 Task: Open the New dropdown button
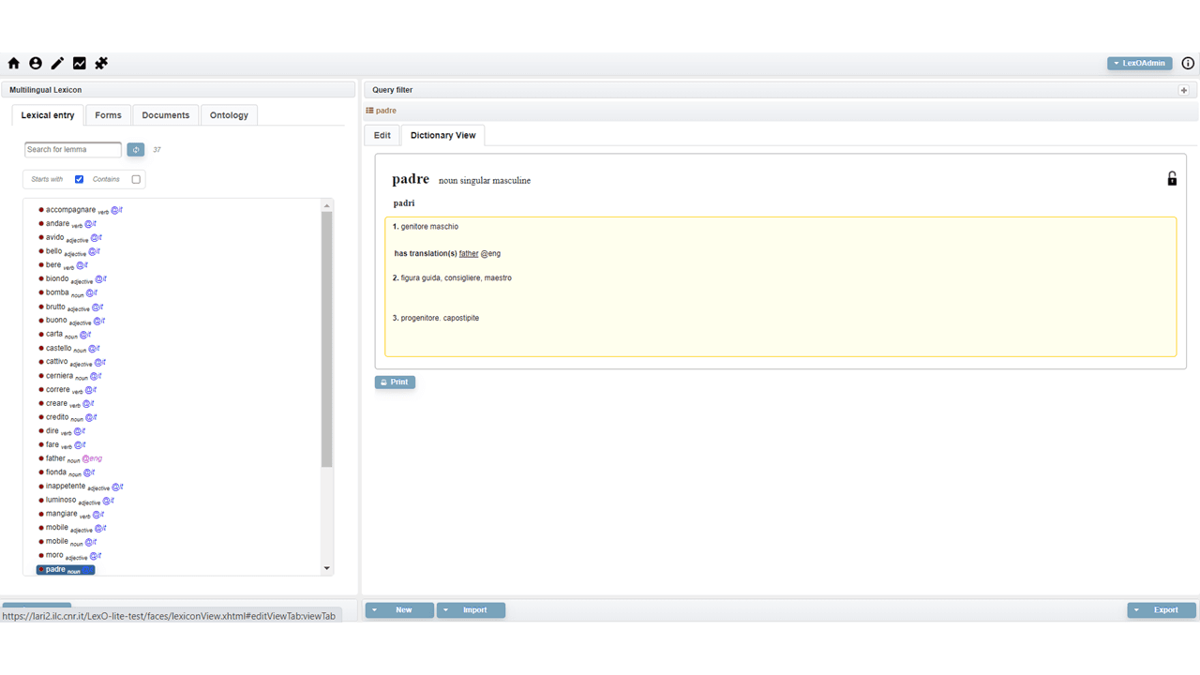[399, 610]
